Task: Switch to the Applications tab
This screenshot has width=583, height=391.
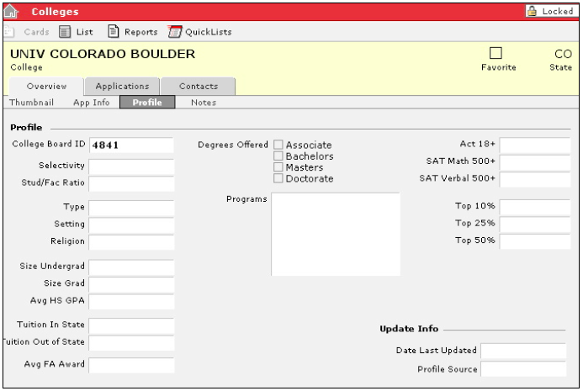Action: (122, 86)
